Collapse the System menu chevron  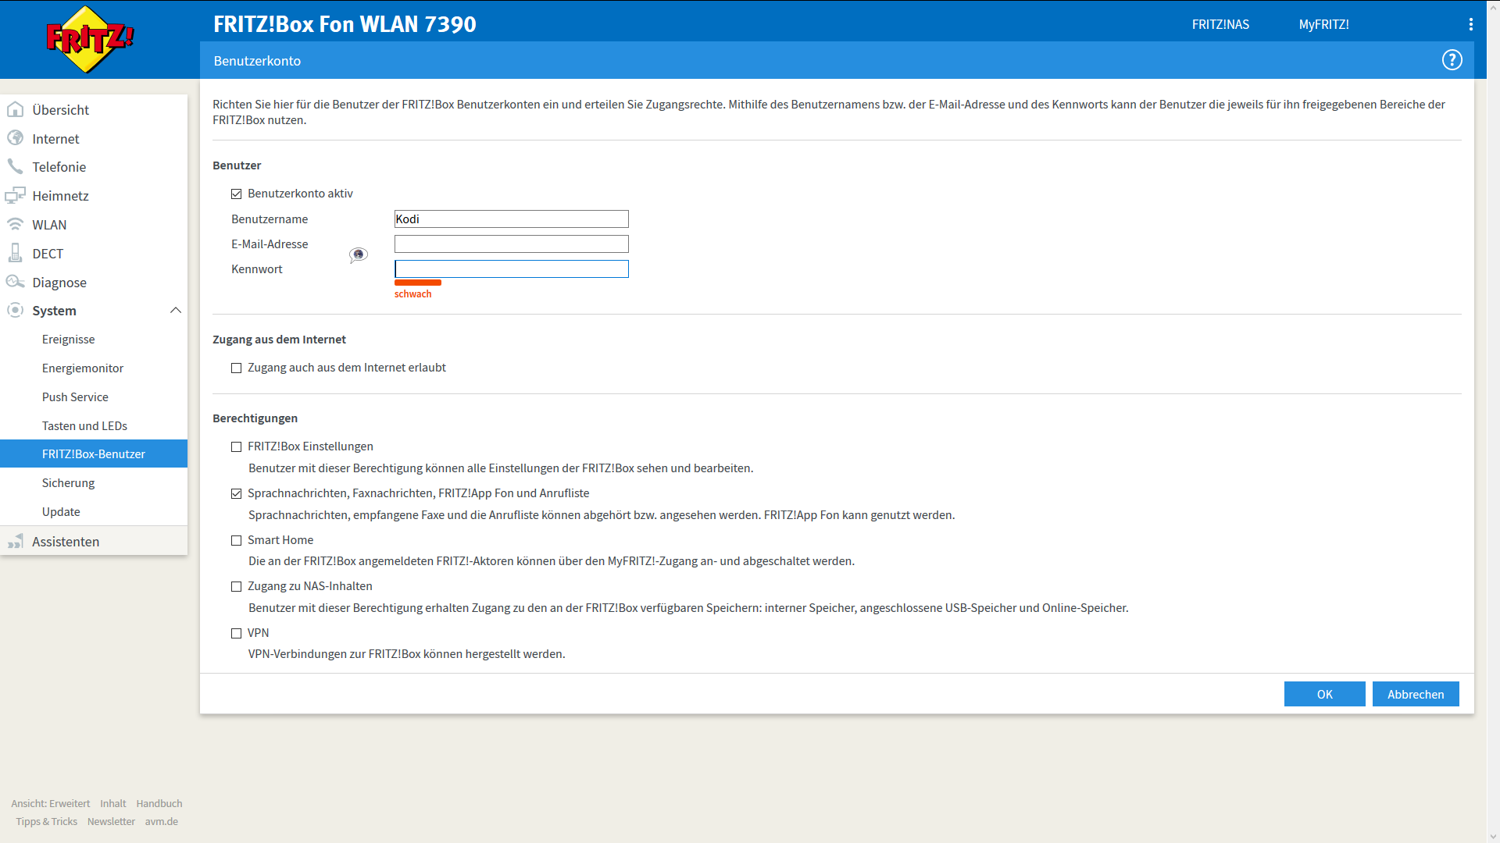click(x=176, y=310)
